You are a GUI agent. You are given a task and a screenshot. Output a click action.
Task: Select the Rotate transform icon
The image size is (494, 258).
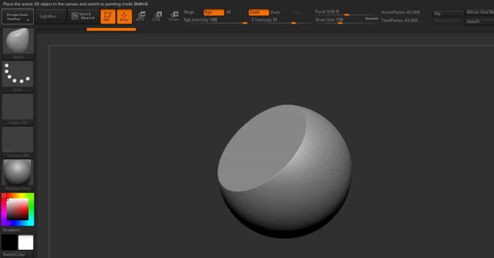pos(174,16)
